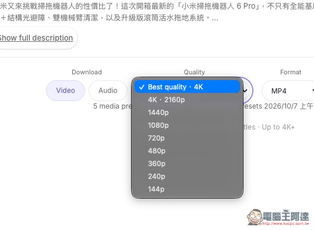This screenshot has height=230, width=314.
Task: Select the Video download type
Action: (x=65, y=91)
